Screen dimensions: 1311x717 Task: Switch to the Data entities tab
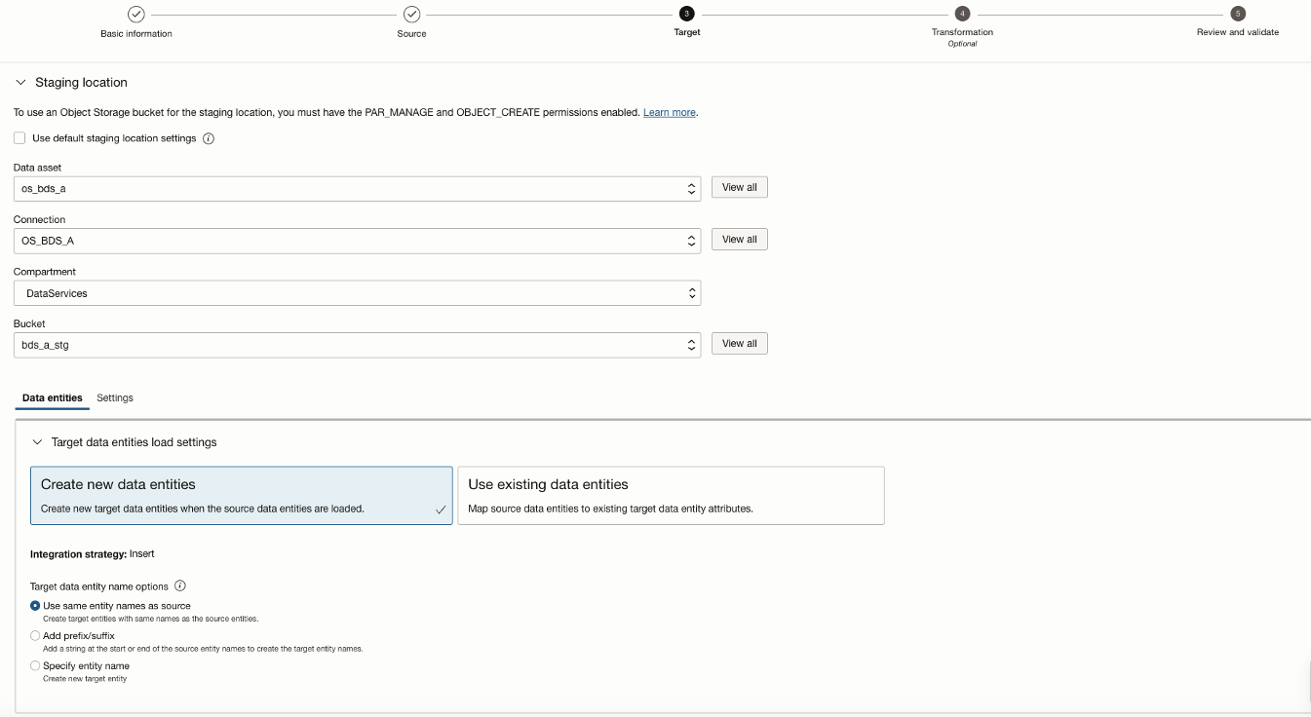point(53,398)
